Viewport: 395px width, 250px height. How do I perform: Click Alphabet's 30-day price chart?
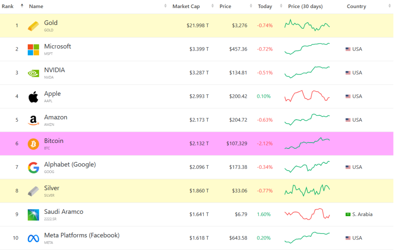(307, 167)
